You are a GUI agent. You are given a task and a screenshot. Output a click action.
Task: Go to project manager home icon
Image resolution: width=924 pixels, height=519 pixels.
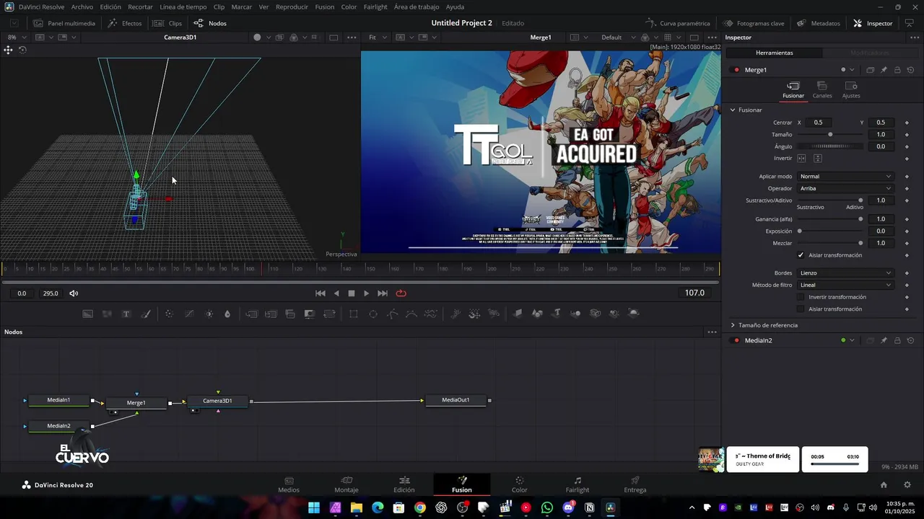pos(884,485)
